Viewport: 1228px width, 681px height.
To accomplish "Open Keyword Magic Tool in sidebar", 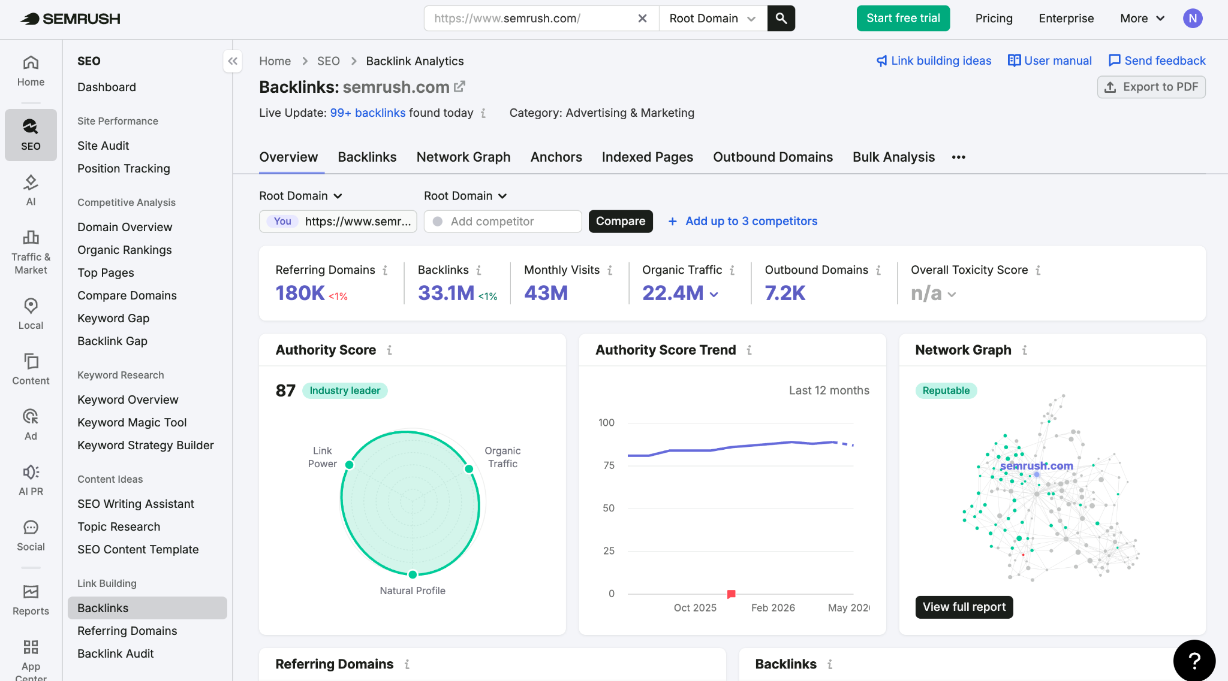I will pyautogui.click(x=132, y=422).
